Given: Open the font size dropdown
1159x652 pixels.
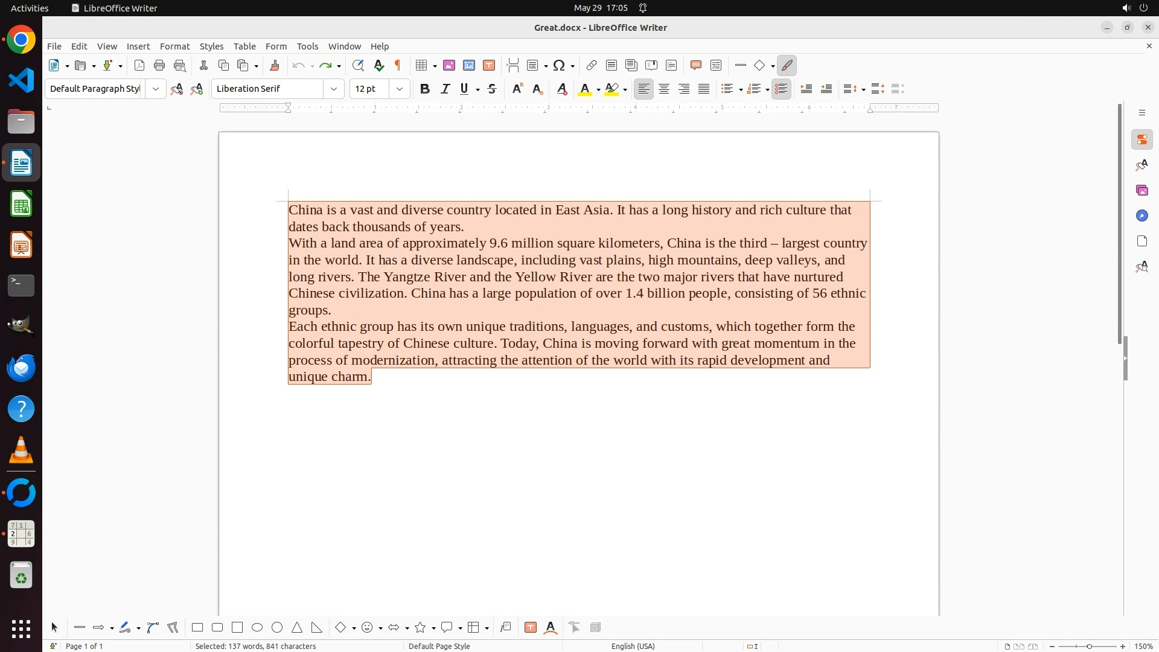Looking at the screenshot, I should [400, 89].
